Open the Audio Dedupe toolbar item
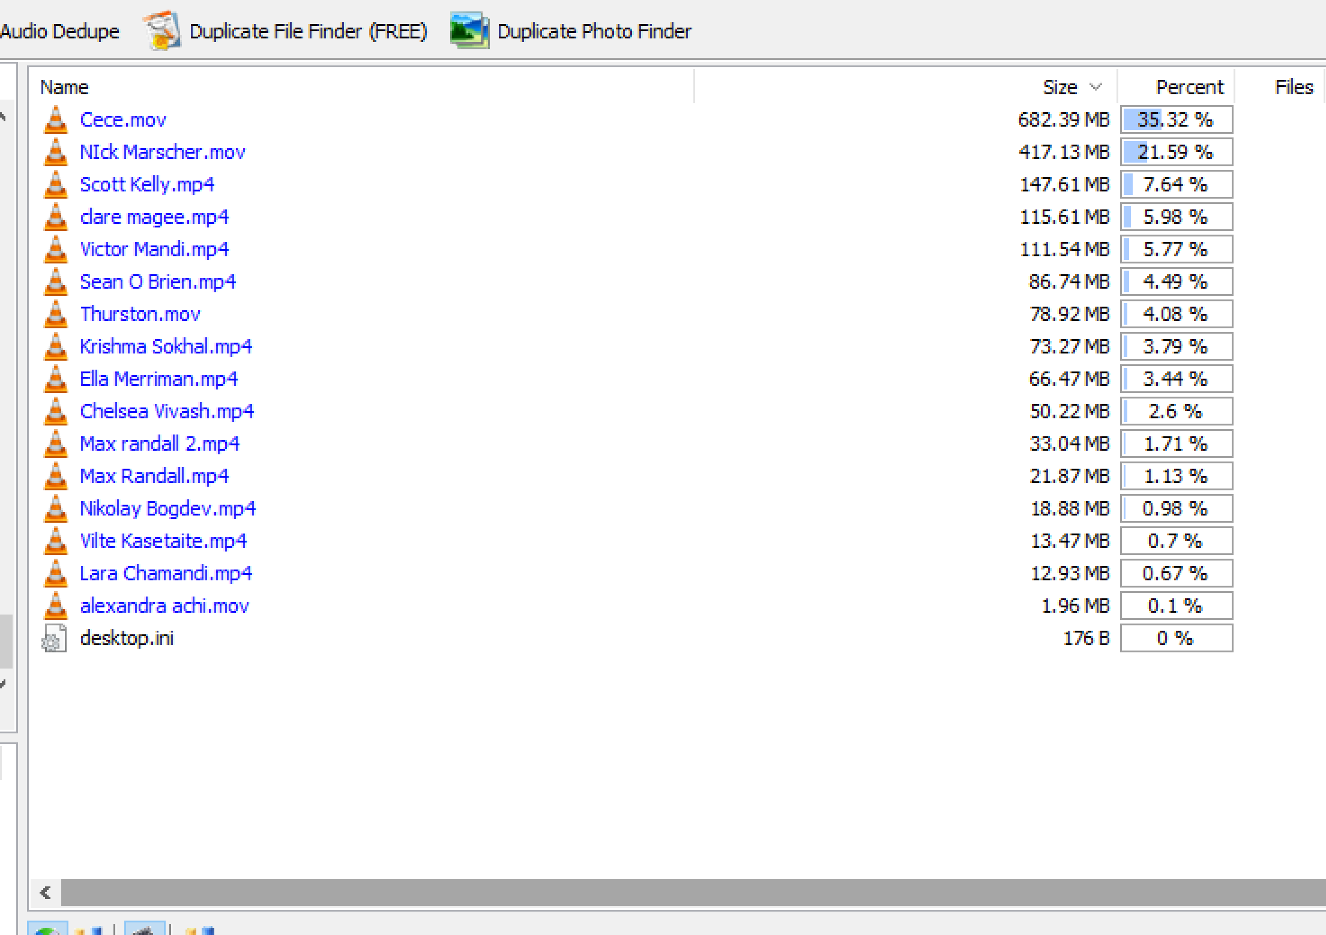1326x935 pixels. click(59, 31)
